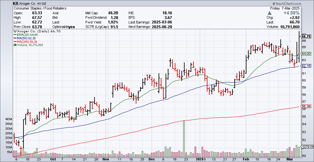Open the © StockCharts.com credit
Viewport: 314px width, 162px height.
point(286,3)
